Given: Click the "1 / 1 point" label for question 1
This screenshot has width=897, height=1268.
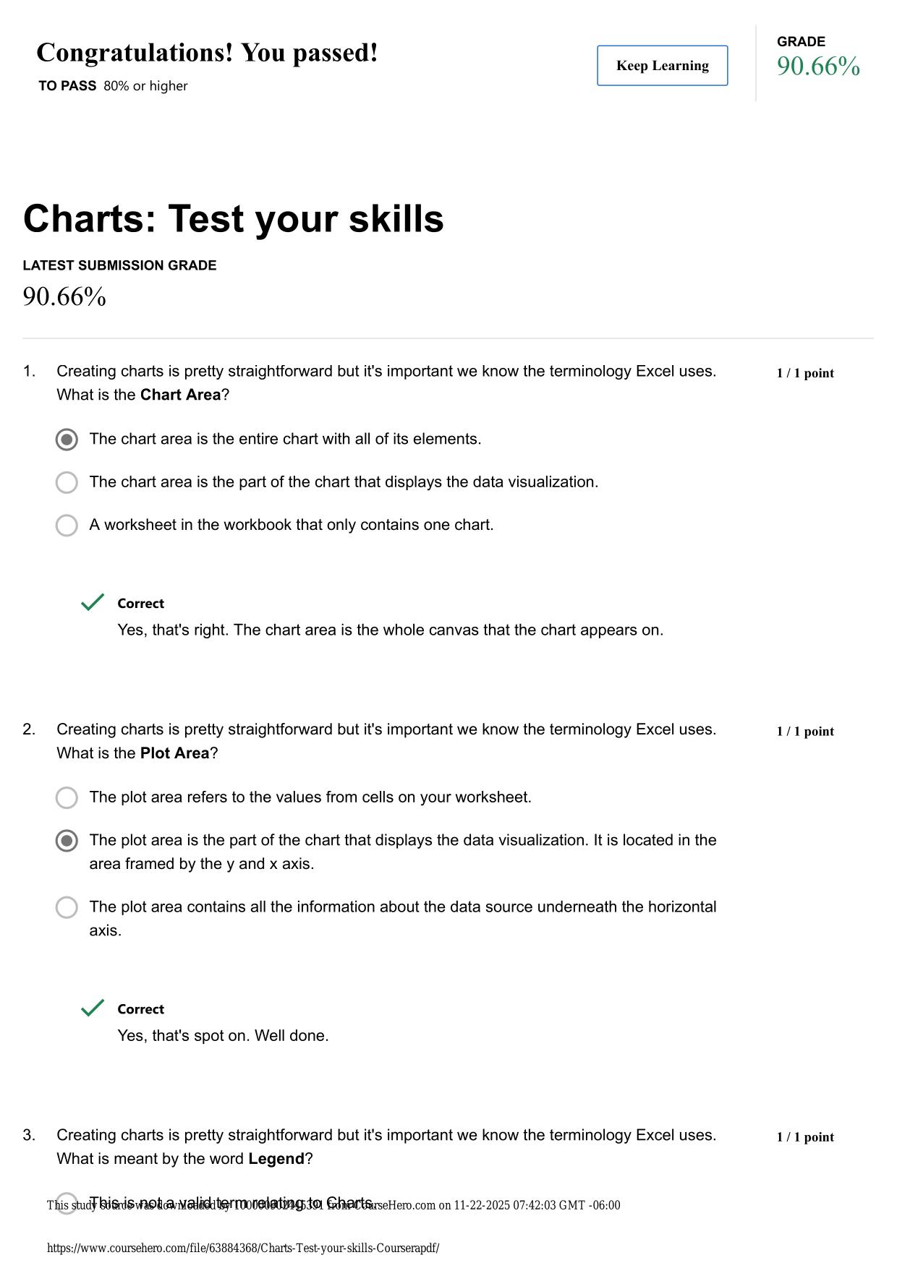Looking at the screenshot, I should pos(805,373).
